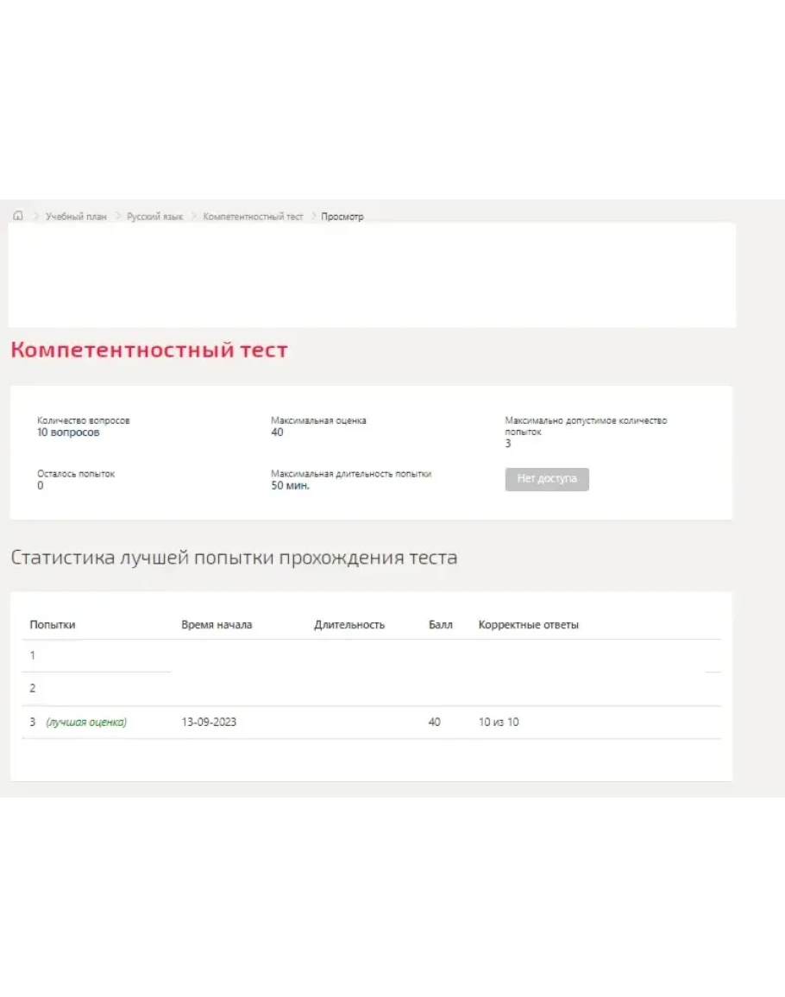Click the Максимальная оценка label
This screenshot has width=785, height=997.
click(x=318, y=420)
